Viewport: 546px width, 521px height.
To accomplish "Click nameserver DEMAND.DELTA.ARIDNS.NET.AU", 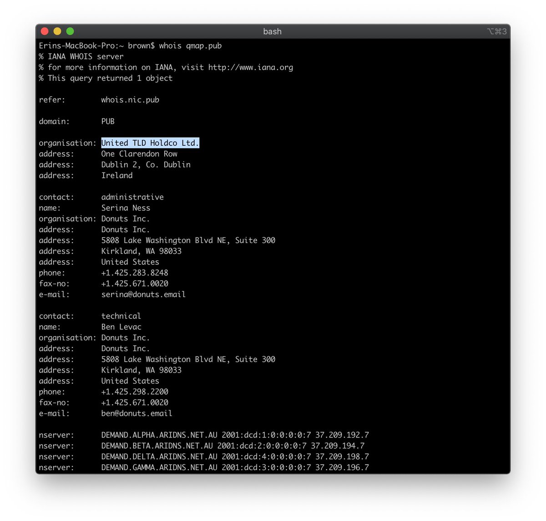I will click(x=159, y=457).
